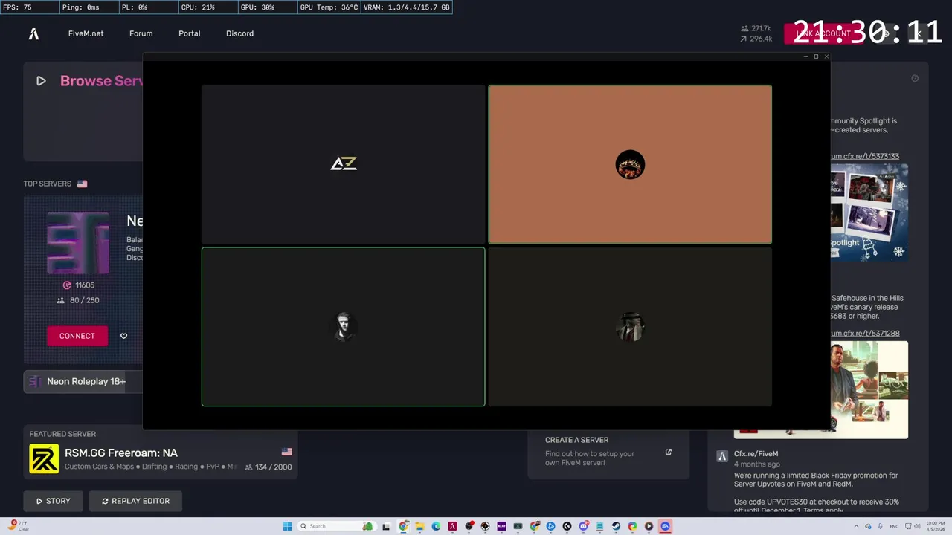
Task: Open forum.cfx.re/t/5373133 link
Action: (x=865, y=156)
